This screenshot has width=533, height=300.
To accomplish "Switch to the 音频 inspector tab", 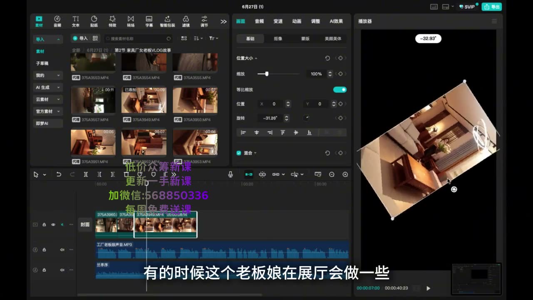I will click(259, 21).
